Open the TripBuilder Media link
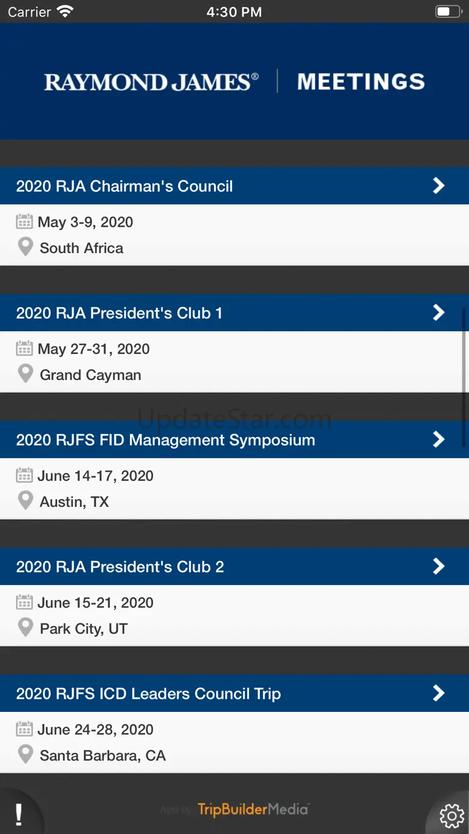469x834 pixels. (253, 809)
